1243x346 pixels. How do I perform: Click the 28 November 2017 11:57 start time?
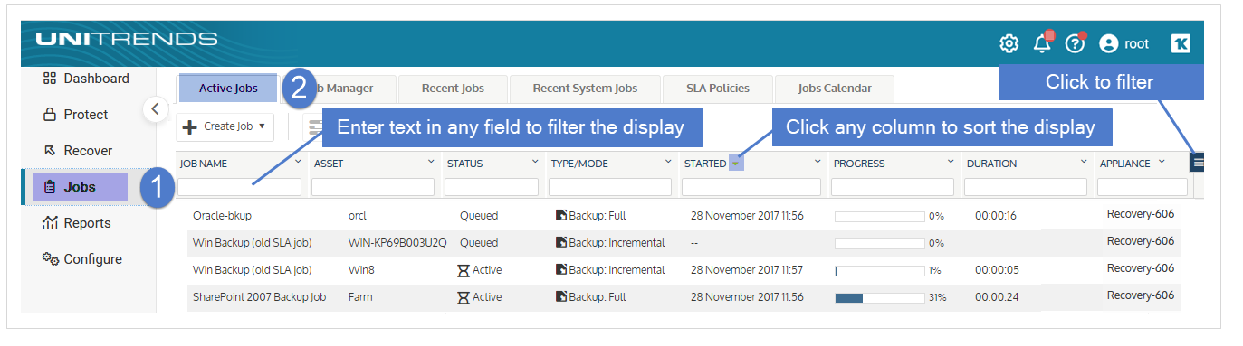[747, 270]
